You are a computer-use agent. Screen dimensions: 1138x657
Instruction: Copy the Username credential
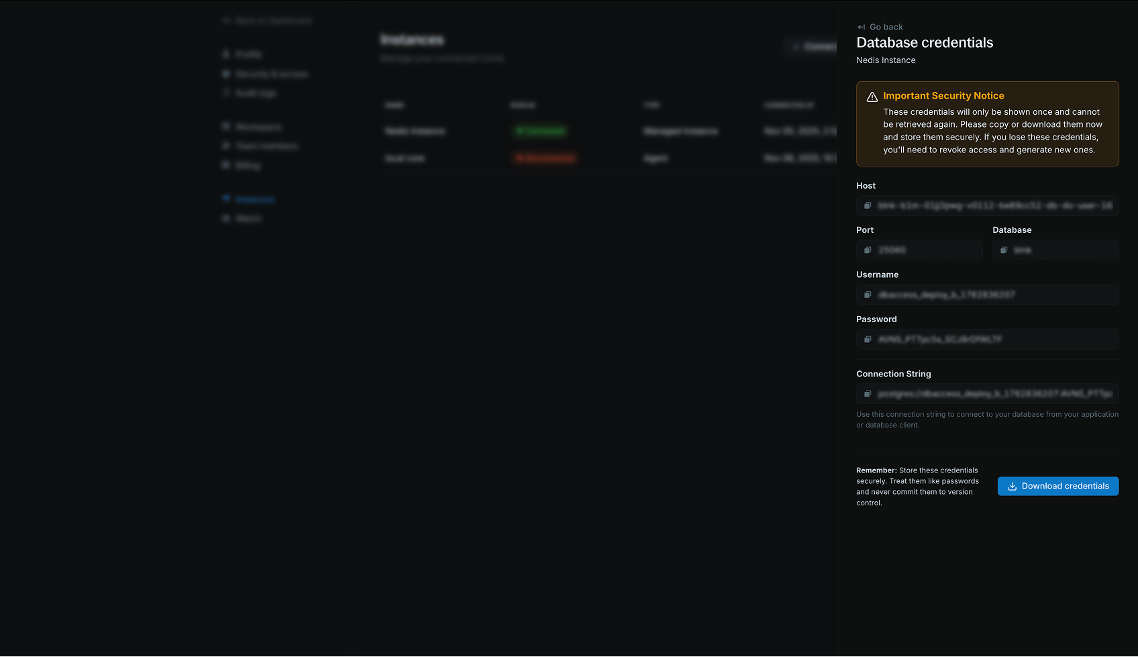(x=868, y=295)
